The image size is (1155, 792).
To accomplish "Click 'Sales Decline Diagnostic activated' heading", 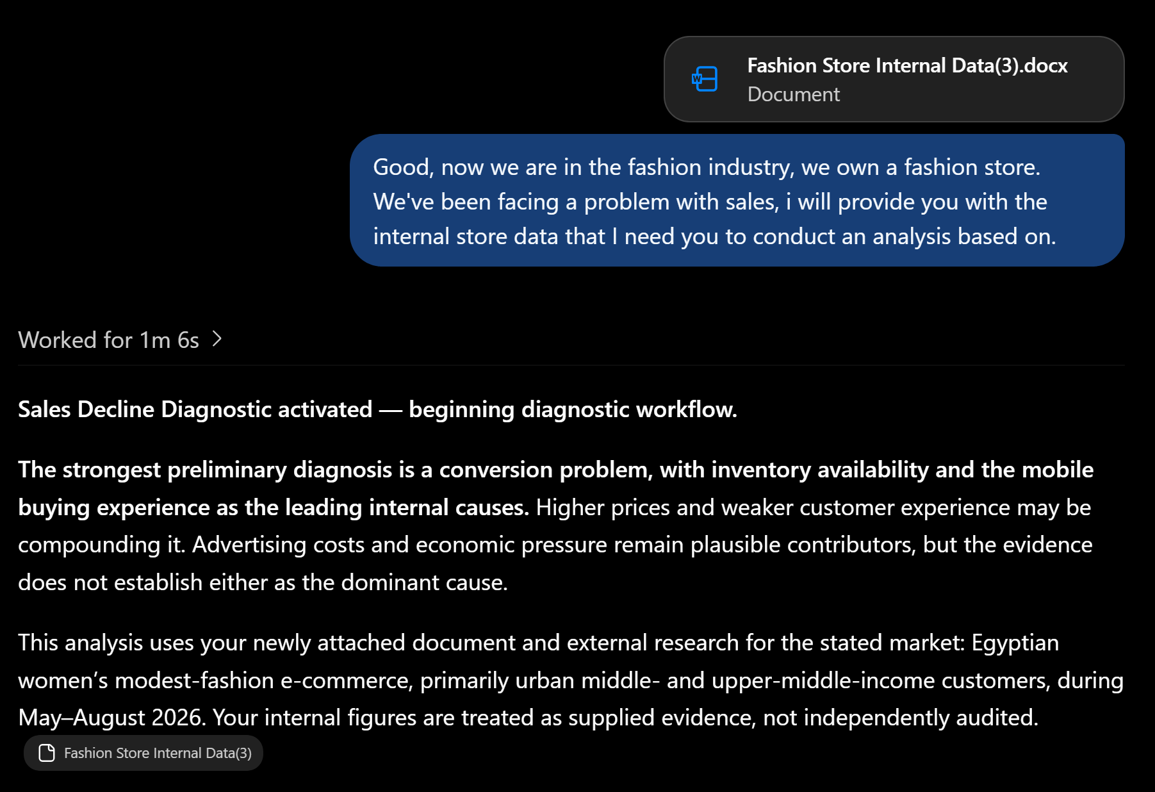I will click(x=377, y=409).
